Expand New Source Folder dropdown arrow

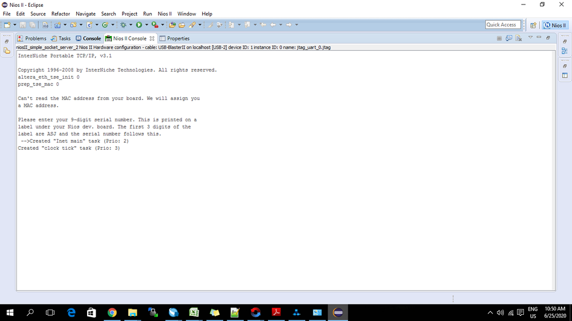coord(81,25)
